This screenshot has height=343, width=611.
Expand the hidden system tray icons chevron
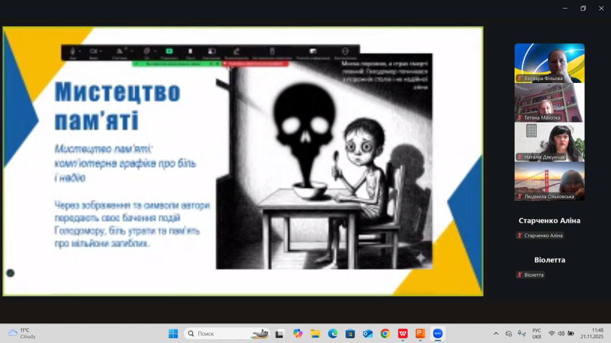tap(495, 333)
